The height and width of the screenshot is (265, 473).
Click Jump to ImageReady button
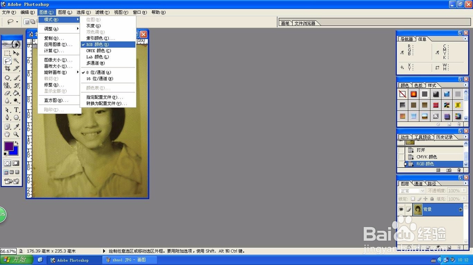point(12,181)
